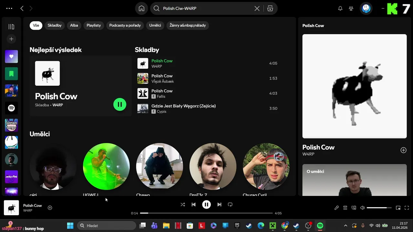Open the play queue

(345, 208)
